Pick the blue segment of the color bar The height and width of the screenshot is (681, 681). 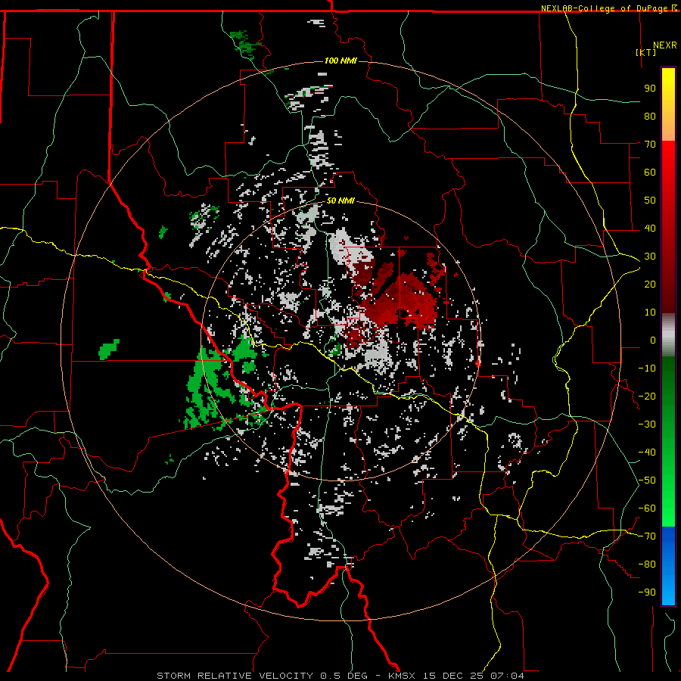pyautogui.click(x=668, y=565)
